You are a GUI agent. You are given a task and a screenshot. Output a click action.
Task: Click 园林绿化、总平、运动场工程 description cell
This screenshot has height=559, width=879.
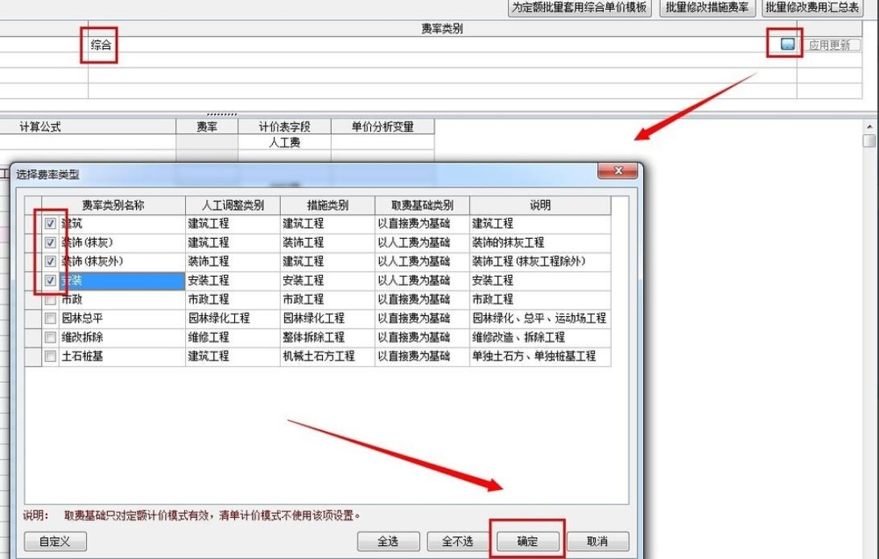coord(539,319)
